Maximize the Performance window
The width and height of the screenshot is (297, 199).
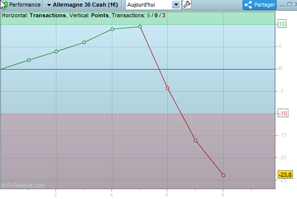[x=289, y=5]
